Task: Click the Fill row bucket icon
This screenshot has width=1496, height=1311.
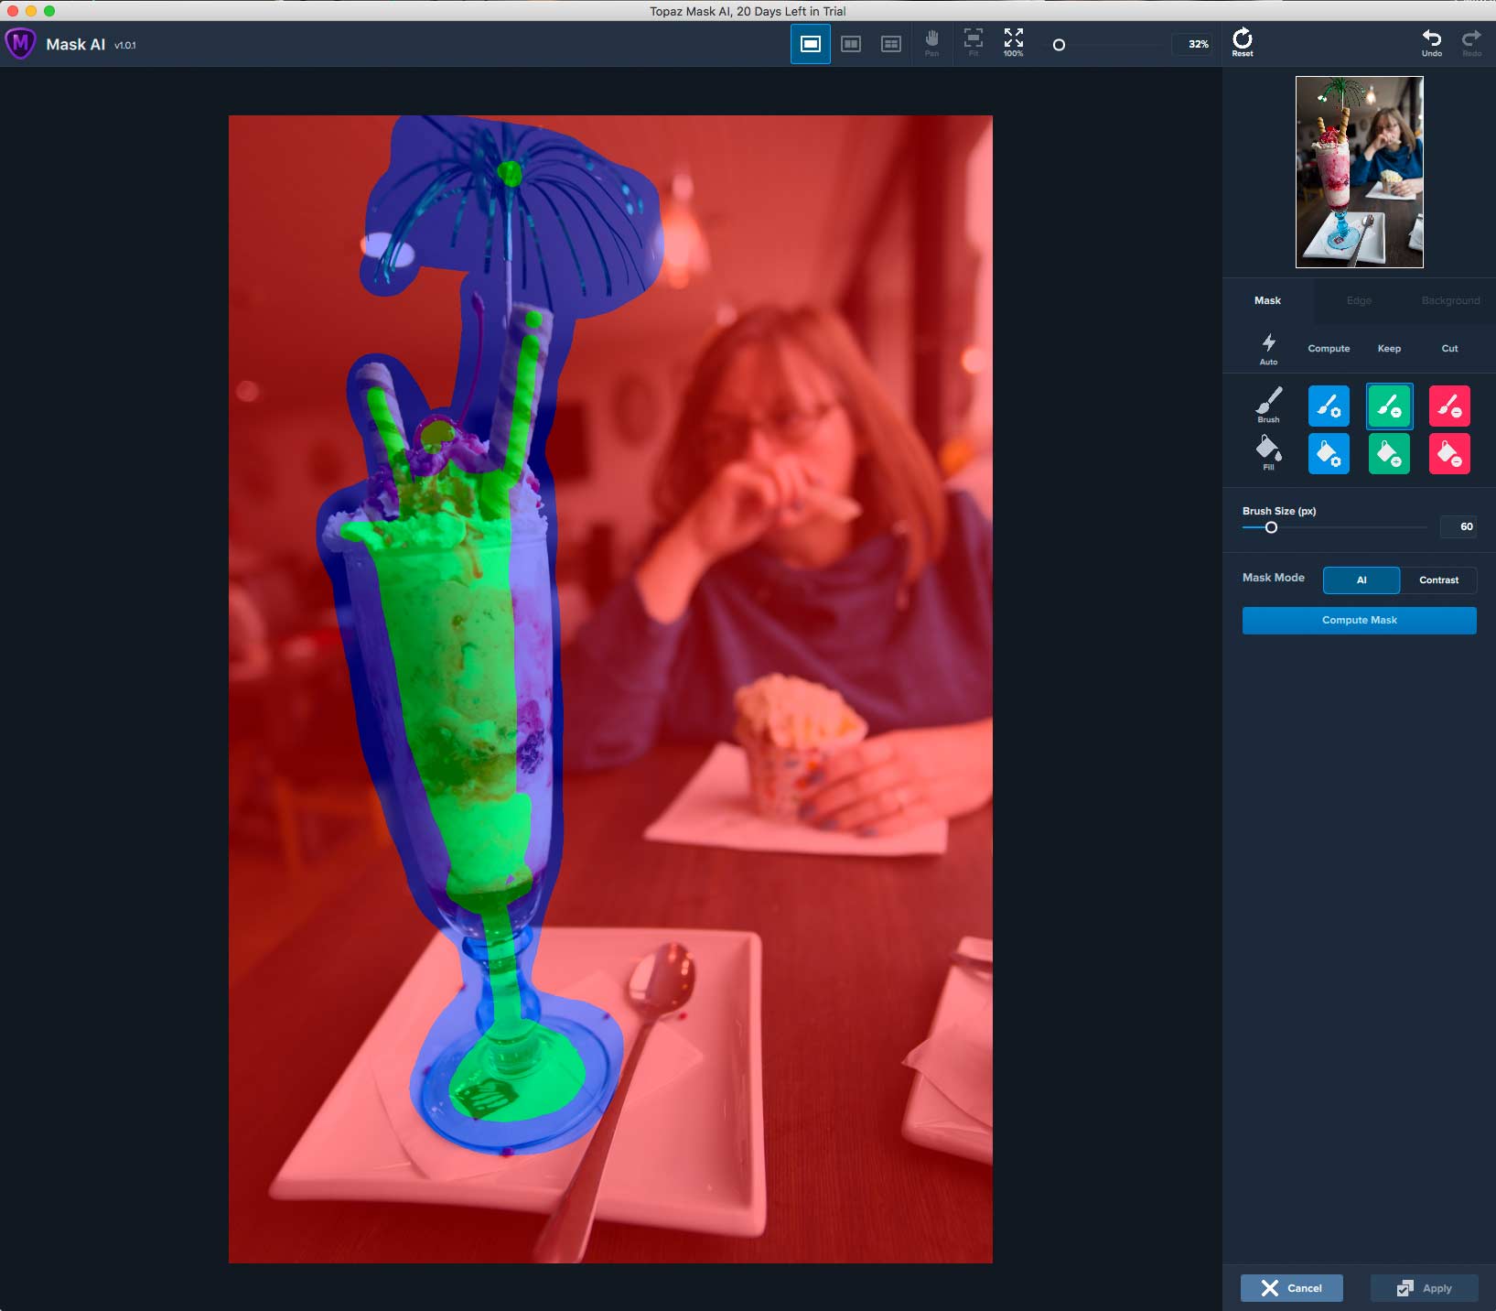Action: pyautogui.click(x=1268, y=452)
